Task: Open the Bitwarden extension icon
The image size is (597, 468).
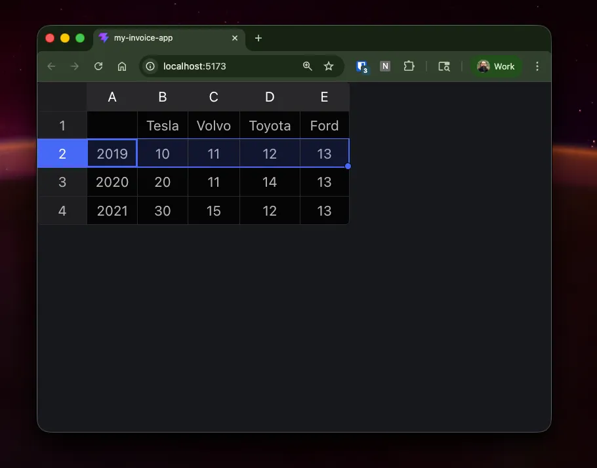Action: pyautogui.click(x=361, y=66)
